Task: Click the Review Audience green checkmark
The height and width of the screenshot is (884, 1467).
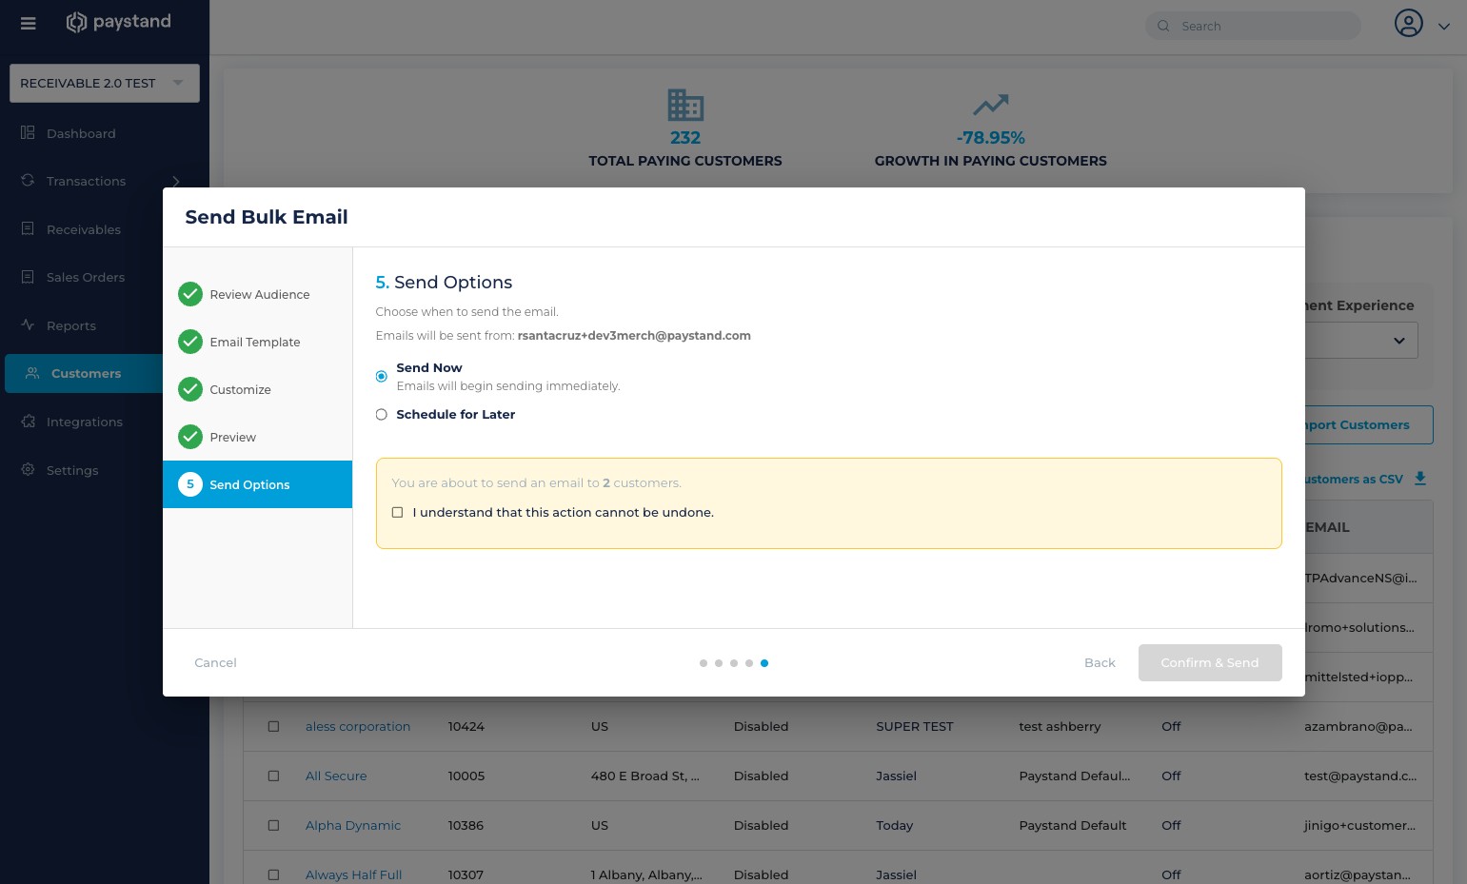Action: pos(190,294)
